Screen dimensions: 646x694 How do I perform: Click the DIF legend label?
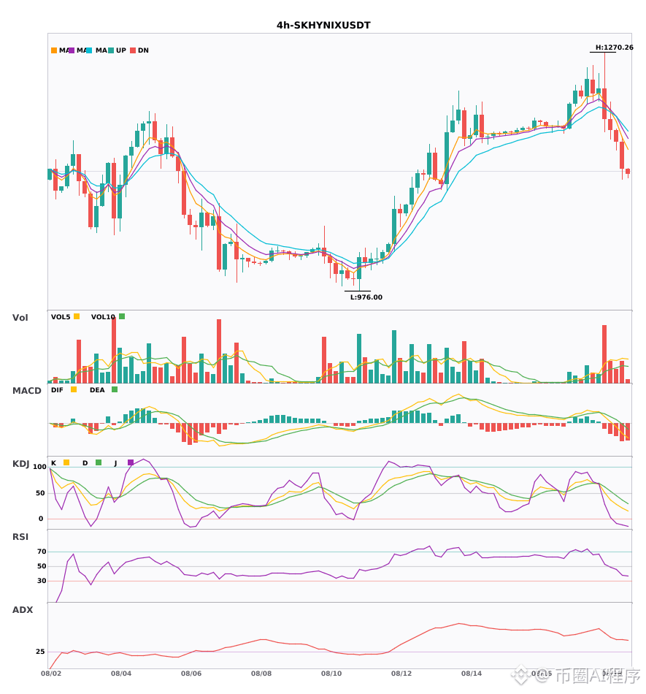point(57,390)
